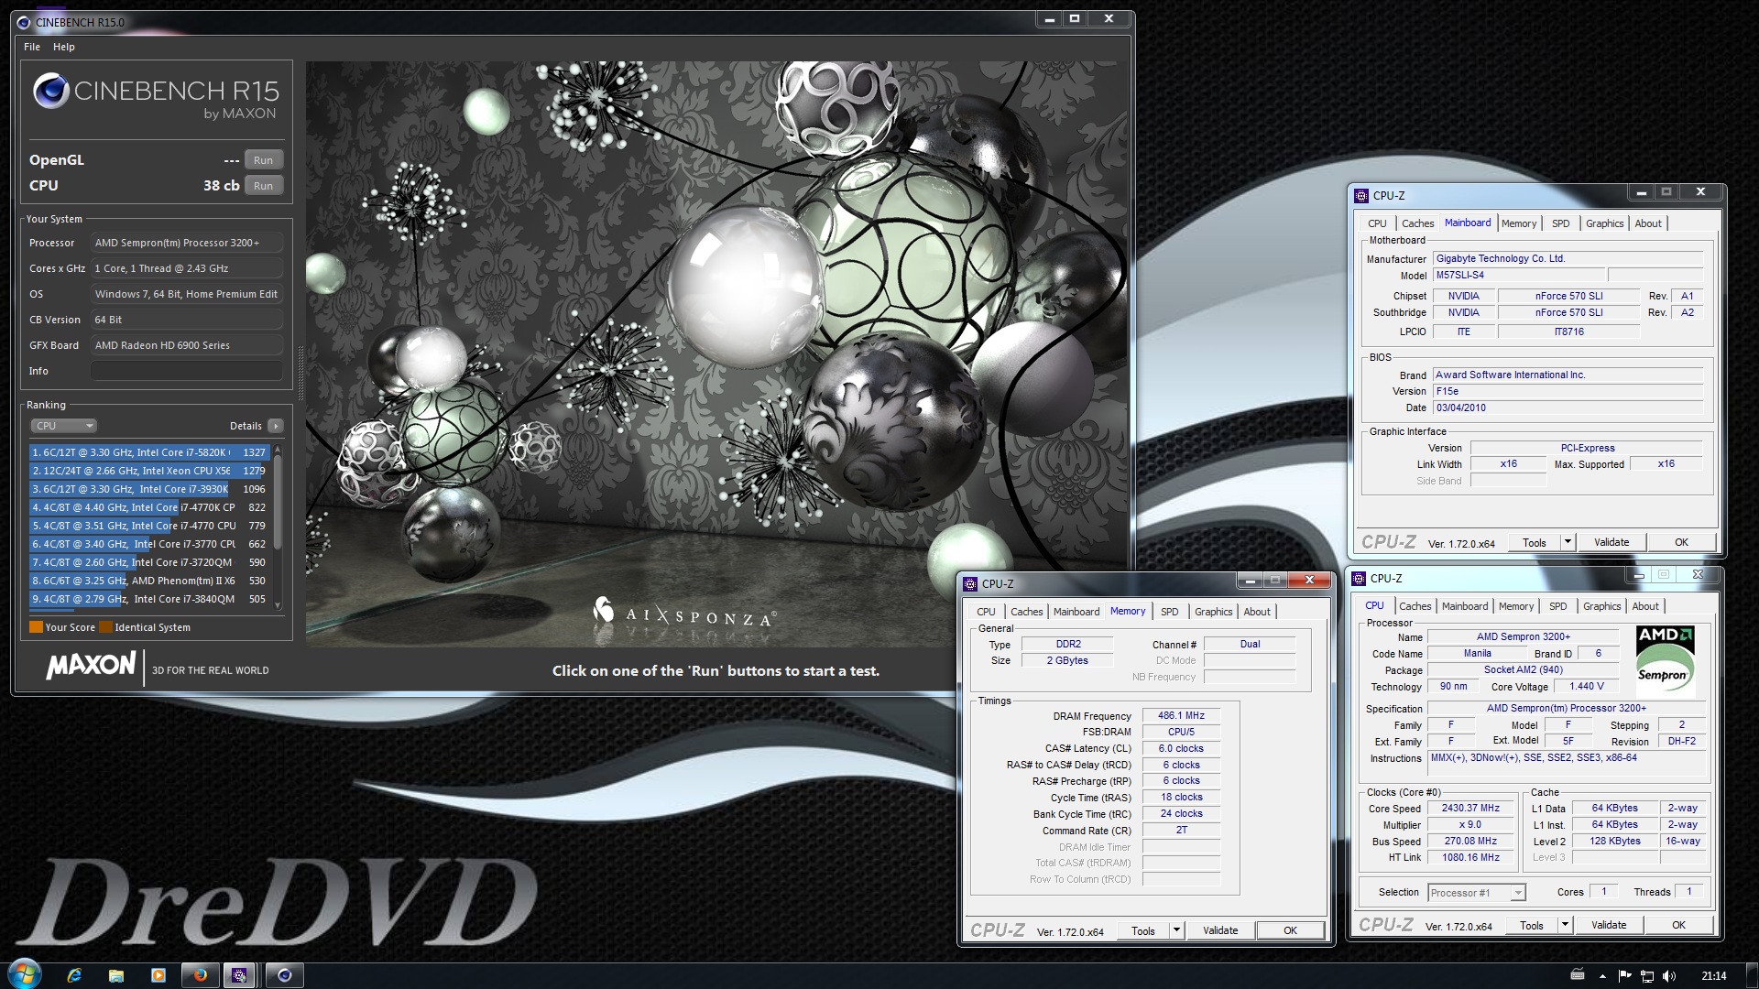
Task: Click Validate in CPU-Z Mainboard window
Action: [1612, 542]
